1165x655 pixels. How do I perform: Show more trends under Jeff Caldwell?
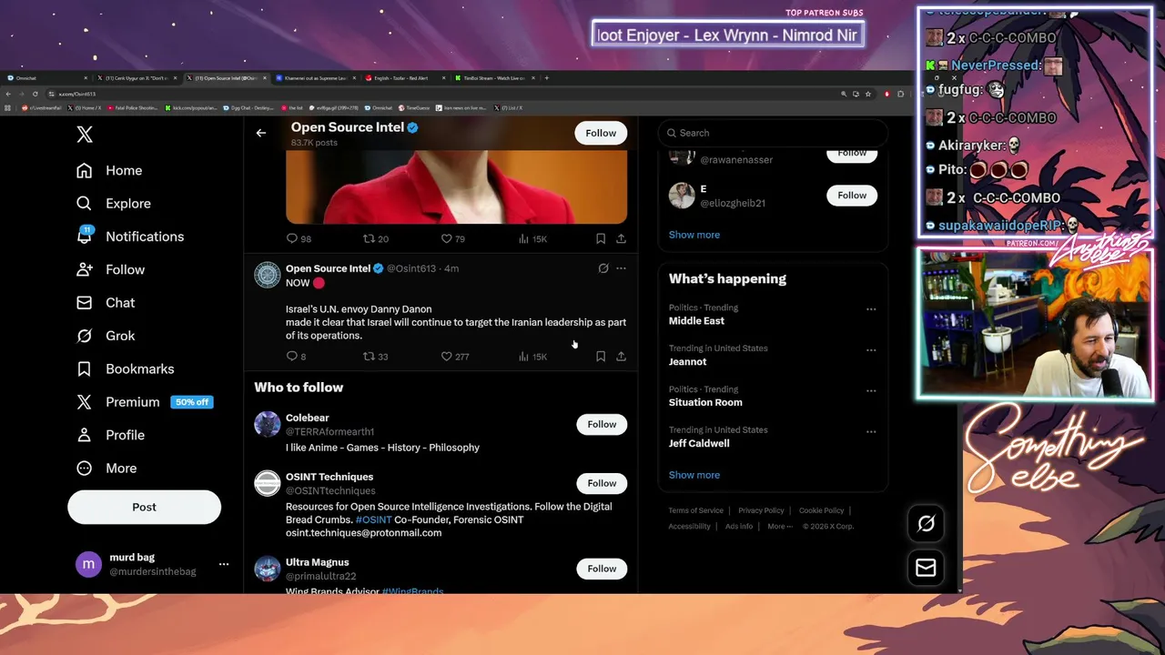pyautogui.click(x=694, y=475)
